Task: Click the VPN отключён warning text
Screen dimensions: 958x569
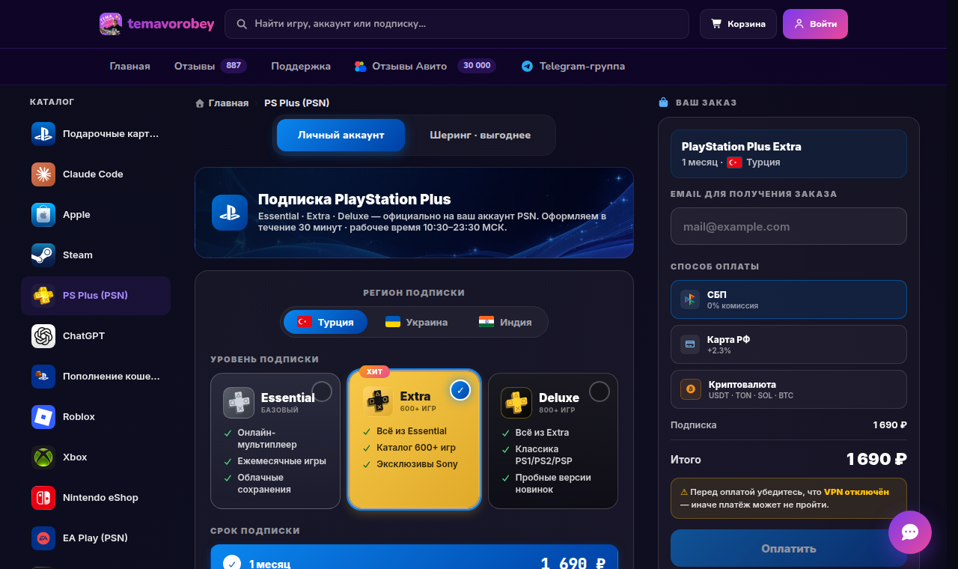Action: pyautogui.click(x=856, y=493)
